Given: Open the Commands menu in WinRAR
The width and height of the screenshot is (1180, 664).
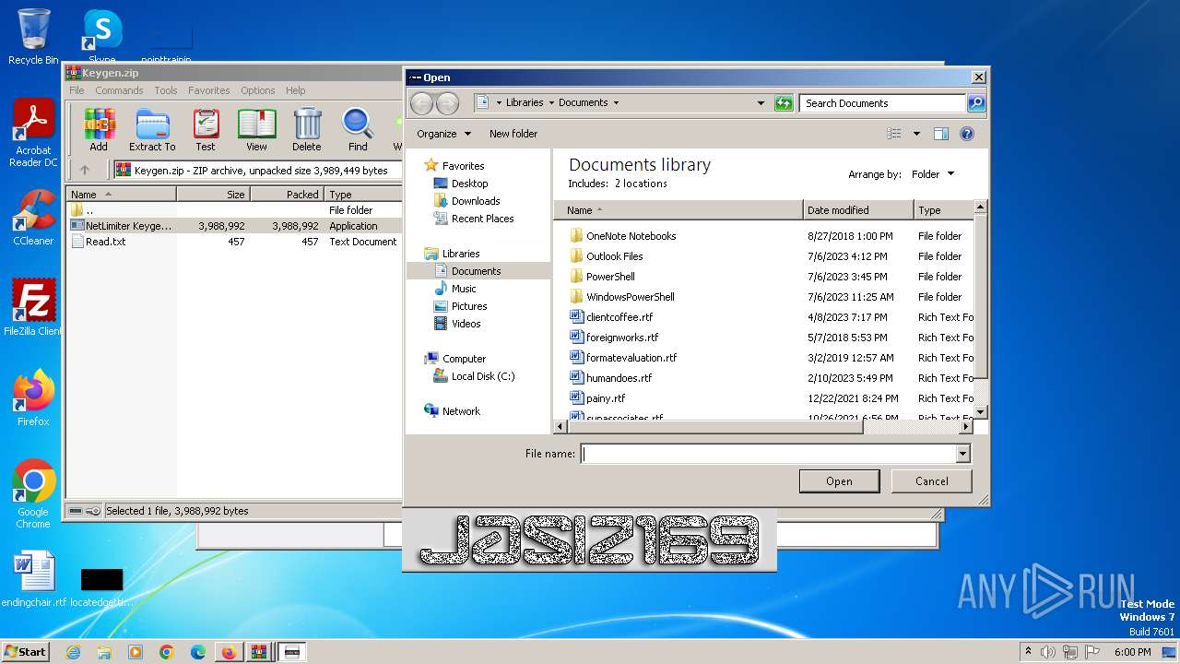Looking at the screenshot, I should [x=119, y=90].
